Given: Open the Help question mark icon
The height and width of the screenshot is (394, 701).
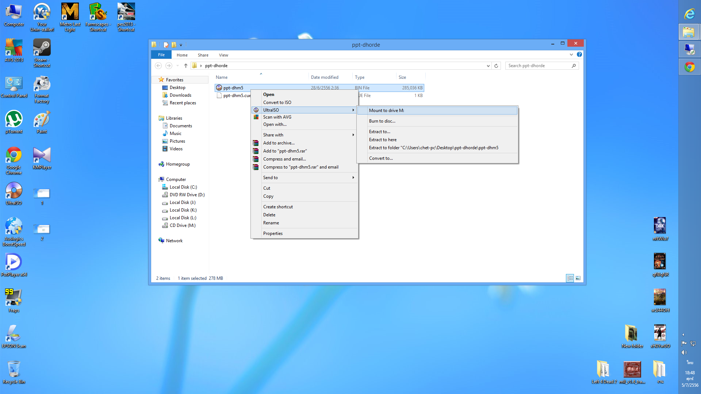Looking at the screenshot, I should coord(579,55).
